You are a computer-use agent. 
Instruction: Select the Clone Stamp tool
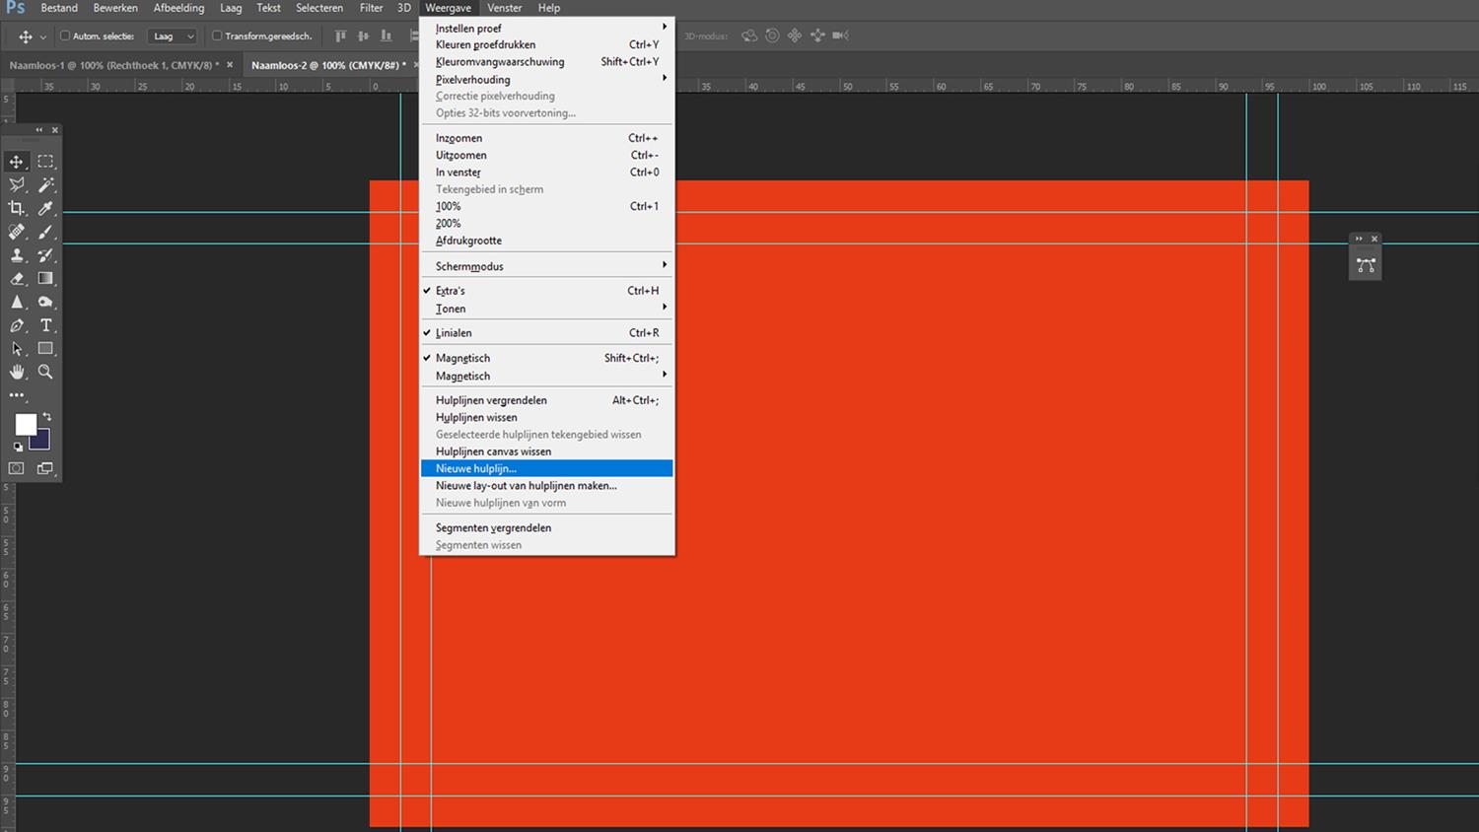click(x=17, y=255)
